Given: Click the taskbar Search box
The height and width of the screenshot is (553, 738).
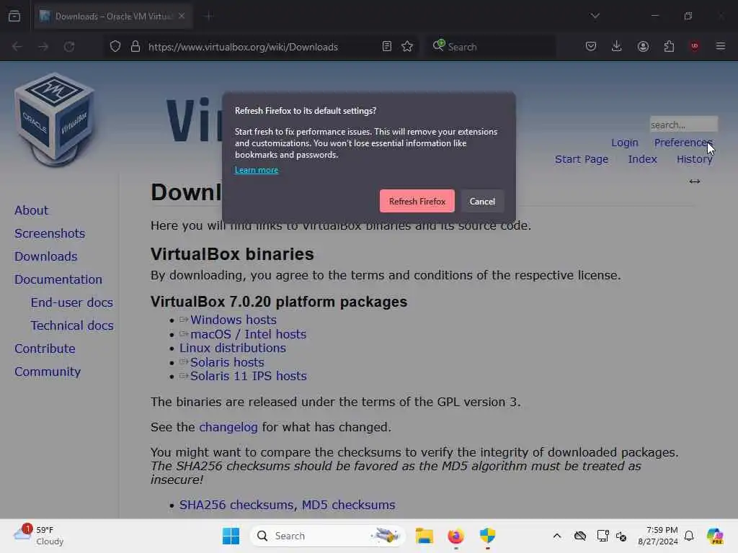Looking at the screenshot, I should click(328, 536).
